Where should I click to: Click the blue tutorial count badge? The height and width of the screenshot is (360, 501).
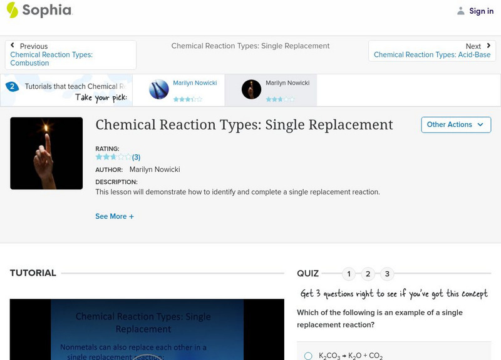12,87
